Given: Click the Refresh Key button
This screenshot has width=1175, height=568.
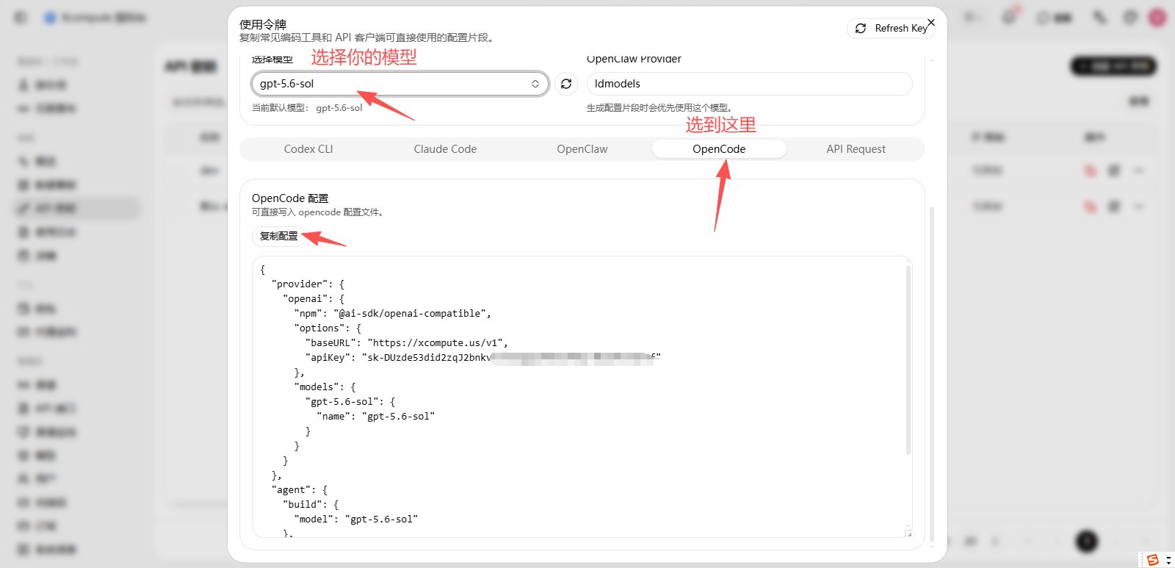Looking at the screenshot, I should (890, 28).
